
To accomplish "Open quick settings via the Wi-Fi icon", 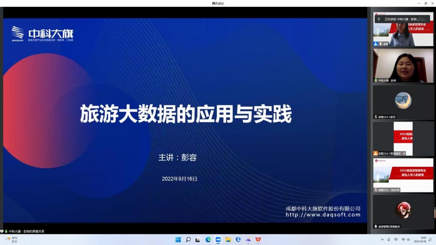I will [x=403, y=240].
